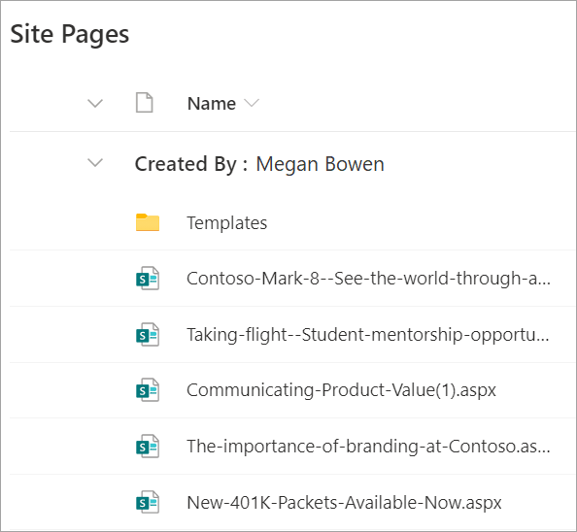577x532 pixels.
Task: Click the file type column header icon
Action: [x=144, y=103]
